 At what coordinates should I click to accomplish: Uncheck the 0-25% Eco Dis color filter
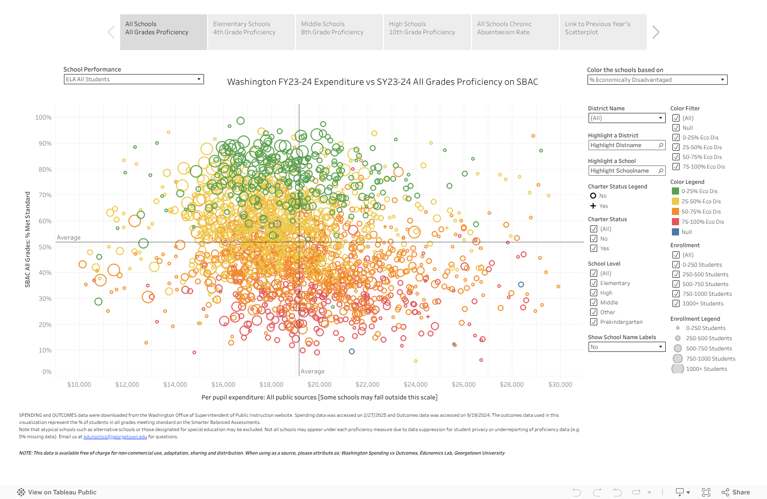676,137
